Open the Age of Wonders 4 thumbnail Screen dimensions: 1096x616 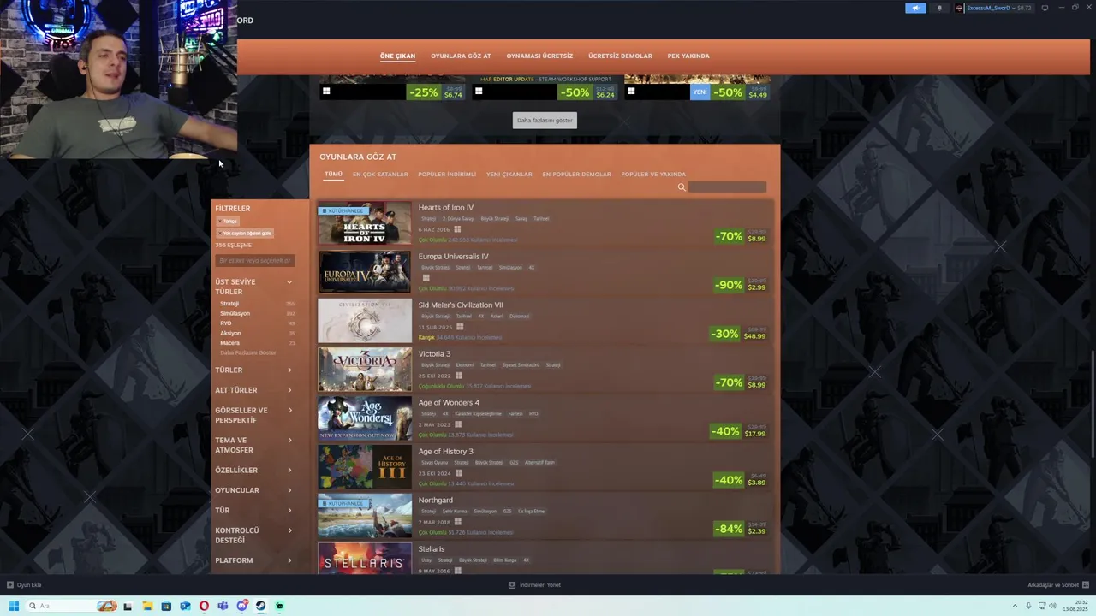[365, 419]
